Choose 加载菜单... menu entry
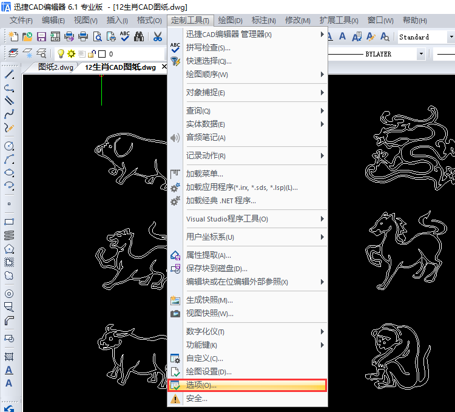 (248, 174)
